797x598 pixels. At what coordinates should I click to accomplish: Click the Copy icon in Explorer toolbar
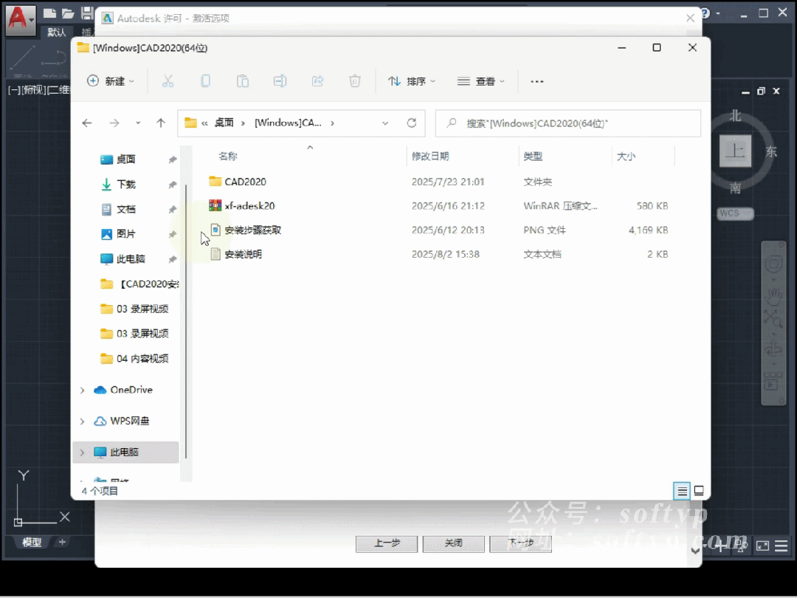pyautogui.click(x=205, y=81)
